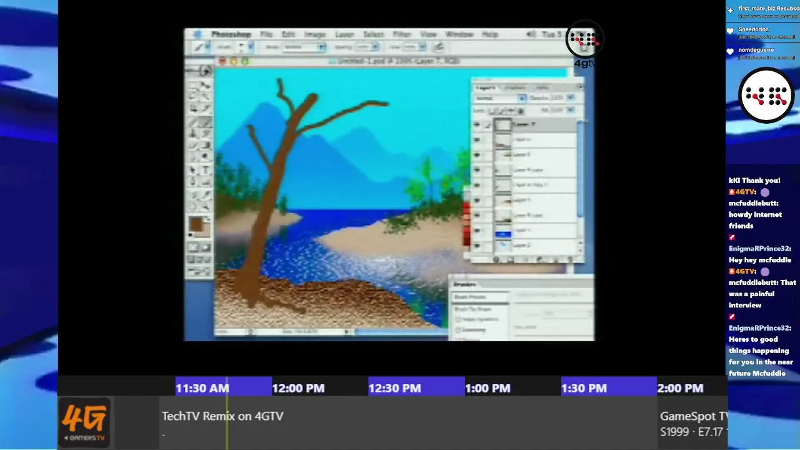Select the Layer 7 thumbnail in Layers panel
Viewport: 800px width, 450px height.
click(502, 125)
